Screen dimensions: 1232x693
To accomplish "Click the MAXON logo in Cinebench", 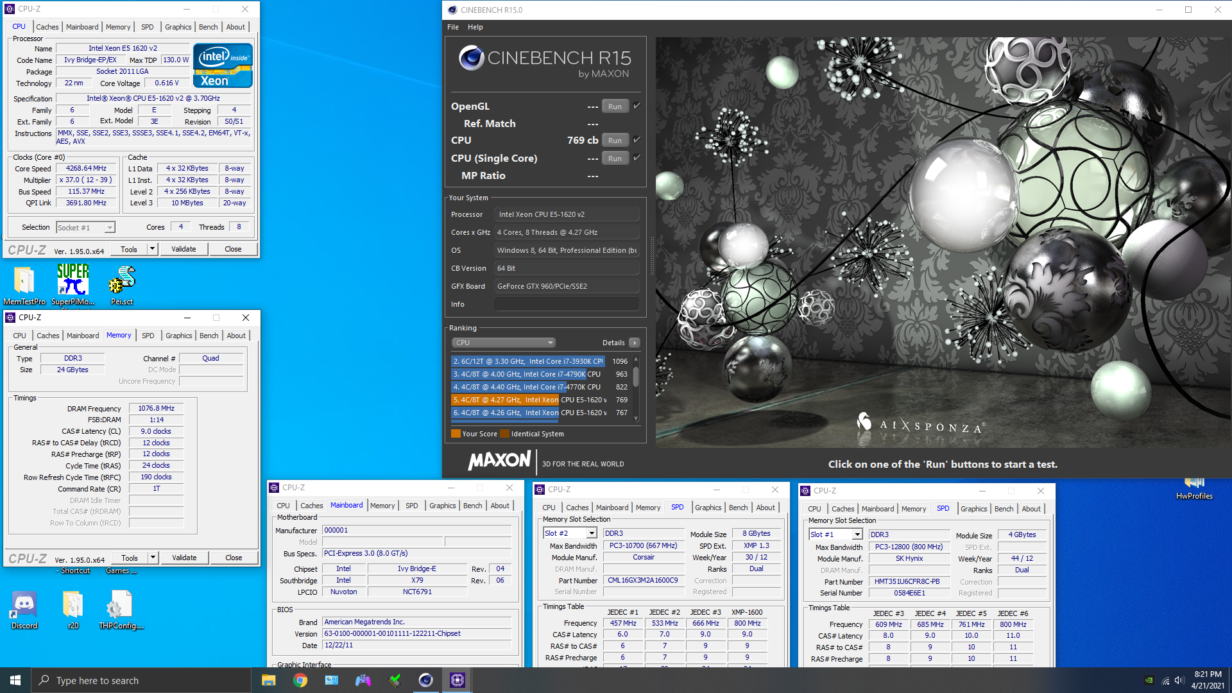I will click(500, 460).
